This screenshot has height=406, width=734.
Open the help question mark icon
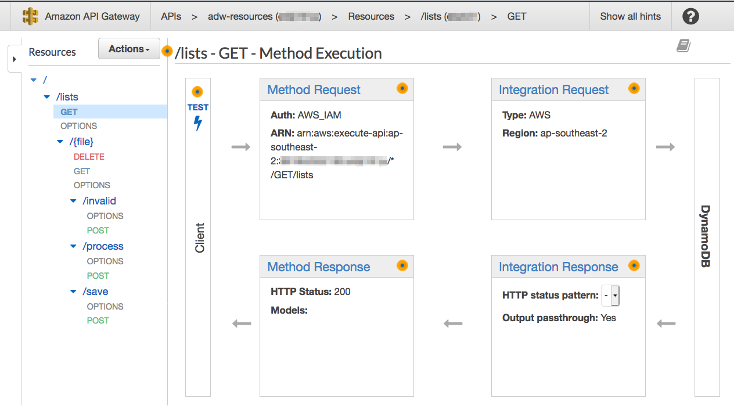tap(690, 16)
